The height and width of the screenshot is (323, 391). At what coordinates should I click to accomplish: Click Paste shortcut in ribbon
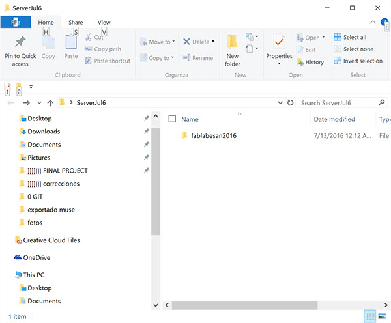108,61
